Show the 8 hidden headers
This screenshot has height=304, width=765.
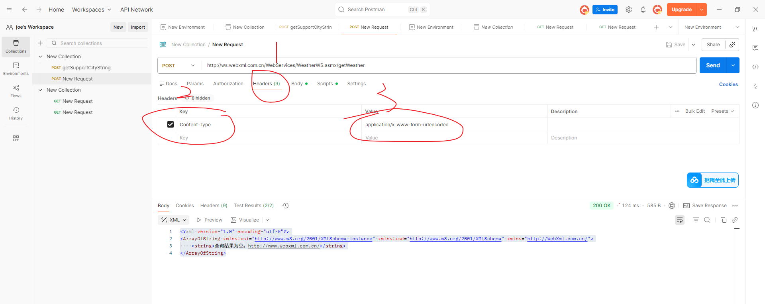pyautogui.click(x=198, y=98)
